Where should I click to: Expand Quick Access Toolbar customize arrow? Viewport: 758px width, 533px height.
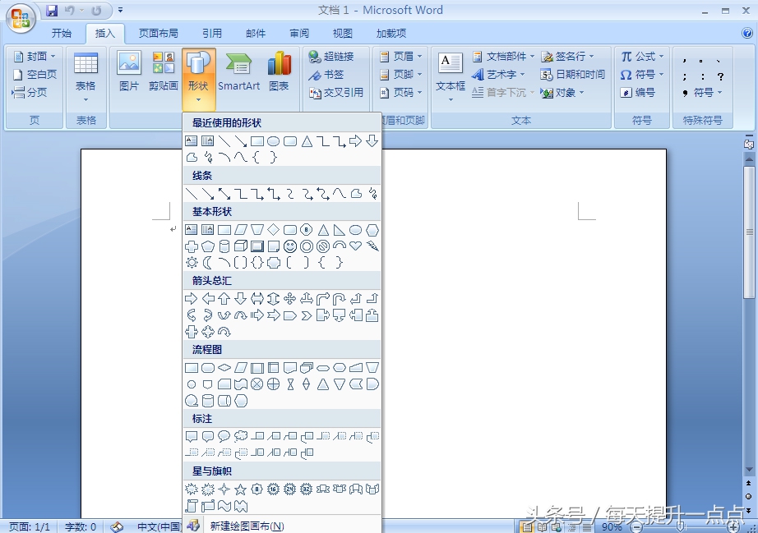120,10
